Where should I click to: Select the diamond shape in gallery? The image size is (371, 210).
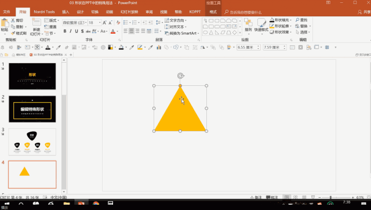click(234, 32)
